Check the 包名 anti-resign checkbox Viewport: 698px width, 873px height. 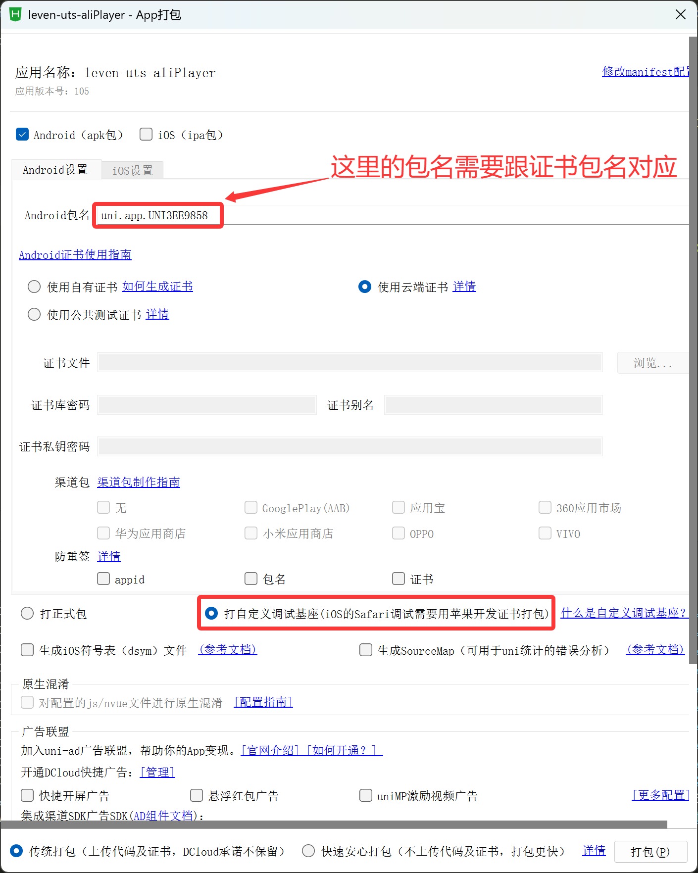pos(251,579)
